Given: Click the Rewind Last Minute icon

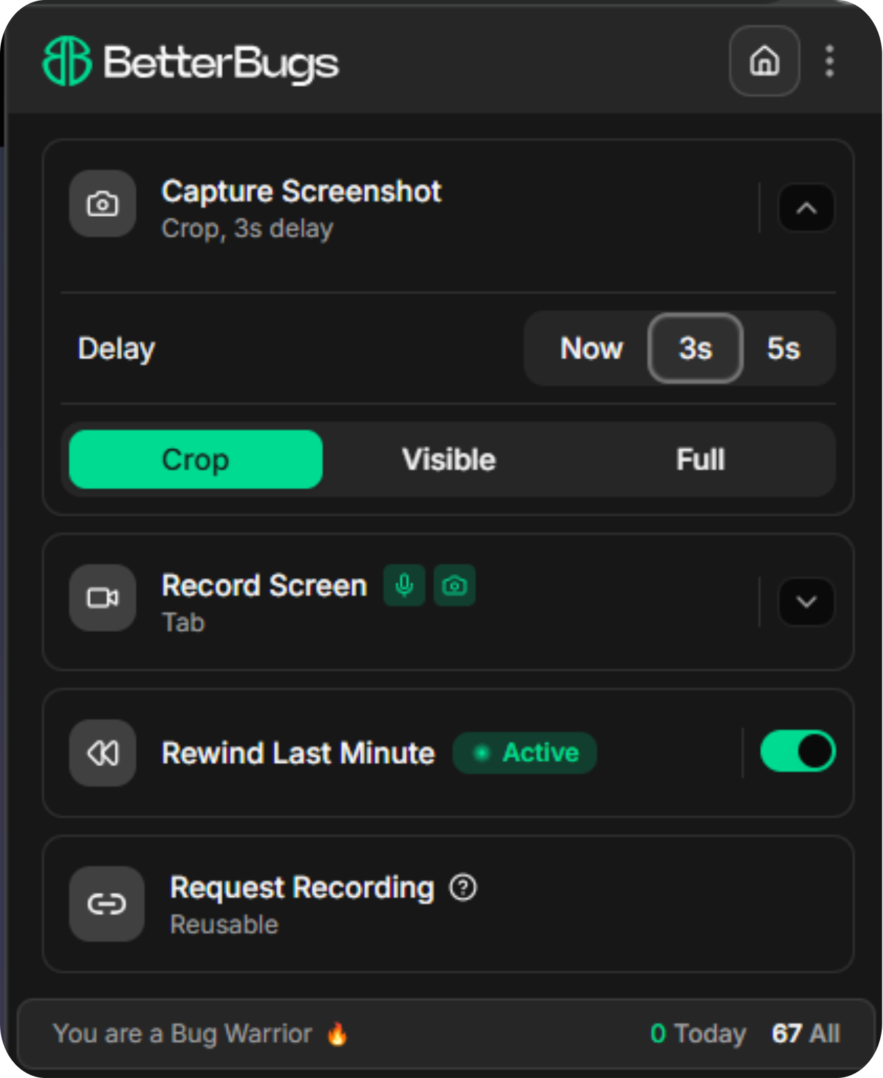Looking at the screenshot, I should [102, 753].
